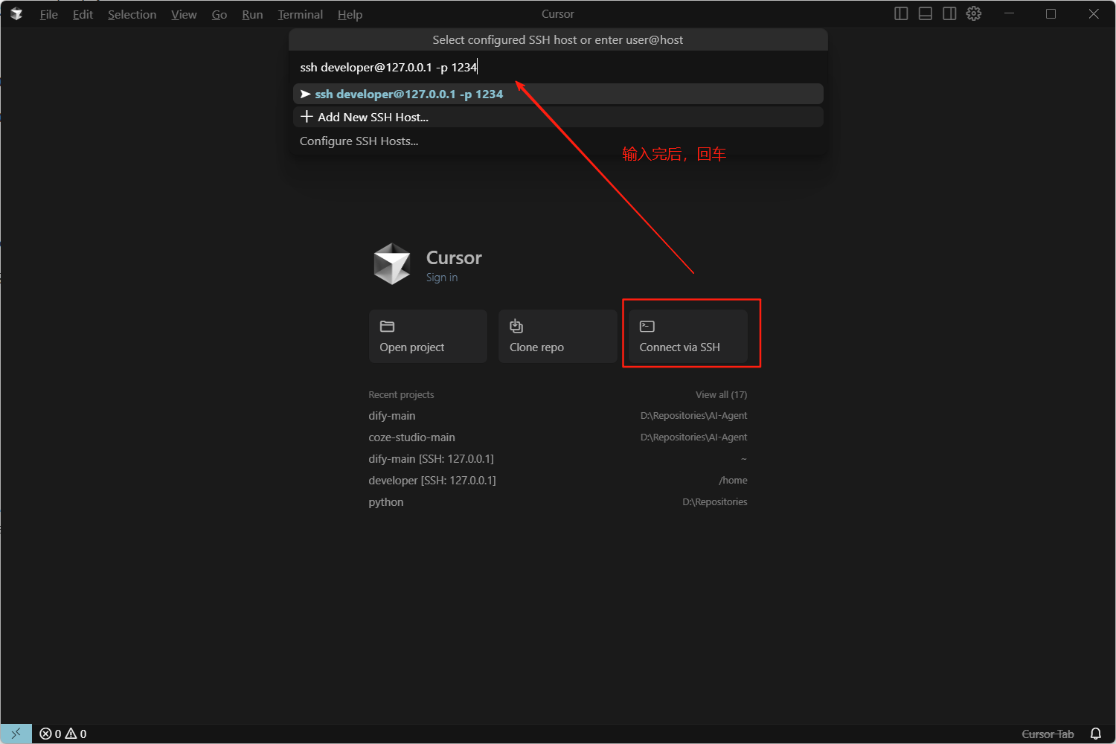The height and width of the screenshot is (744, 1116).
Task: Click the Clone repo button
Action: (558, 336)
